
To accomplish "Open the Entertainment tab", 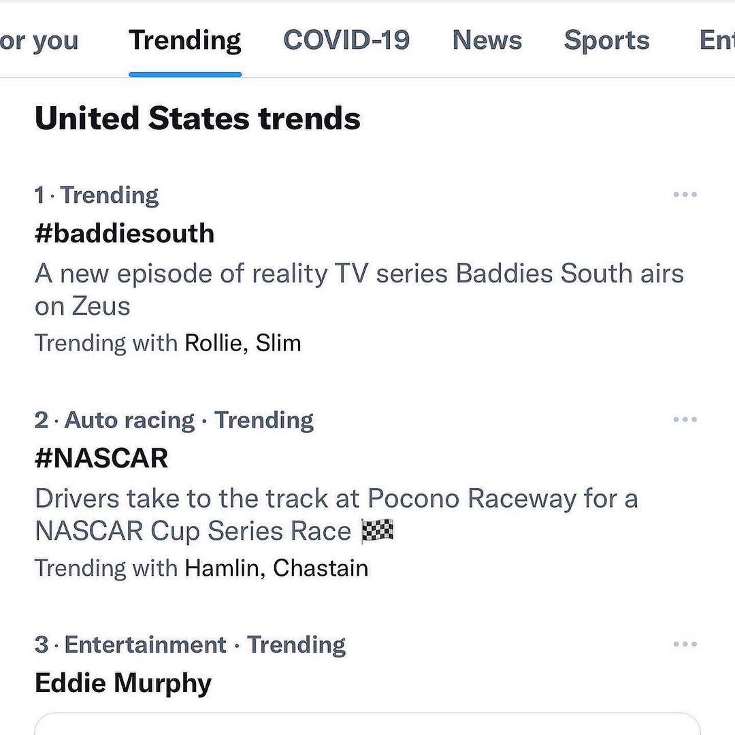I will coord(716,40).
